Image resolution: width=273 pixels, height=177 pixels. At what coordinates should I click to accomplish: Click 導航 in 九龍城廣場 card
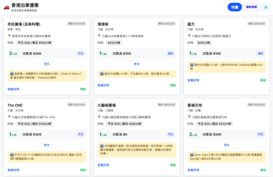[173, 165]
